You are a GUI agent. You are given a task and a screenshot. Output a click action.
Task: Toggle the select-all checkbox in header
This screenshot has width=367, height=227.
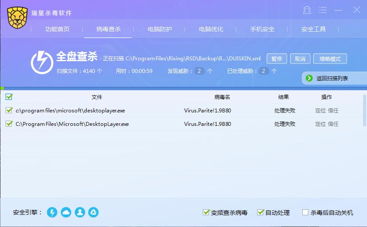[9, 97]
